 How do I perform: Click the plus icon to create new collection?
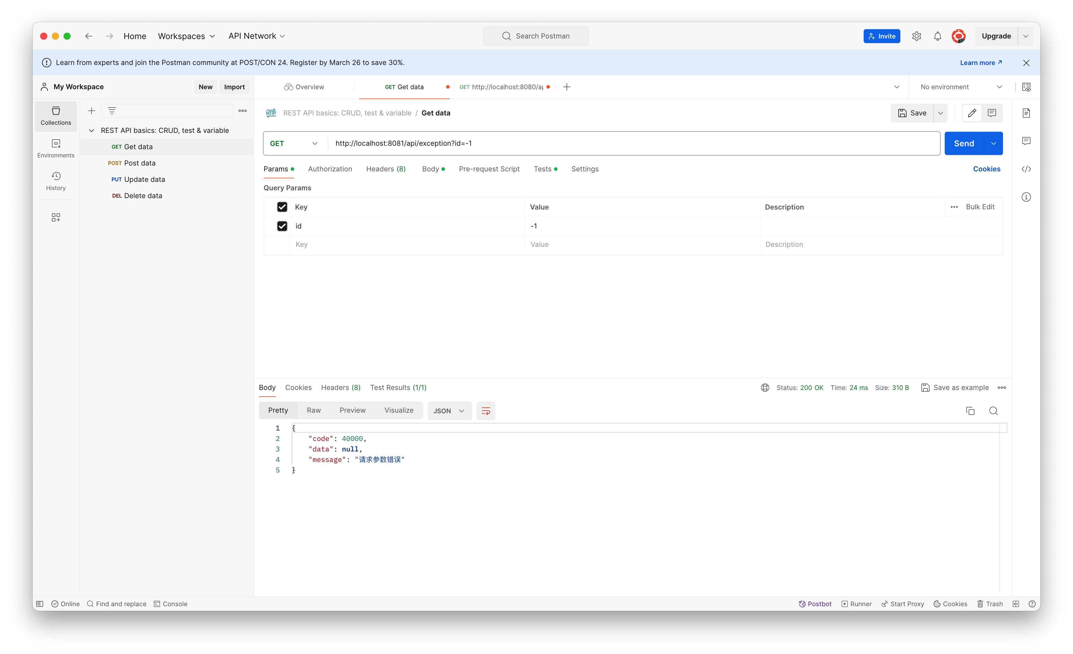[x=91, y=111]
